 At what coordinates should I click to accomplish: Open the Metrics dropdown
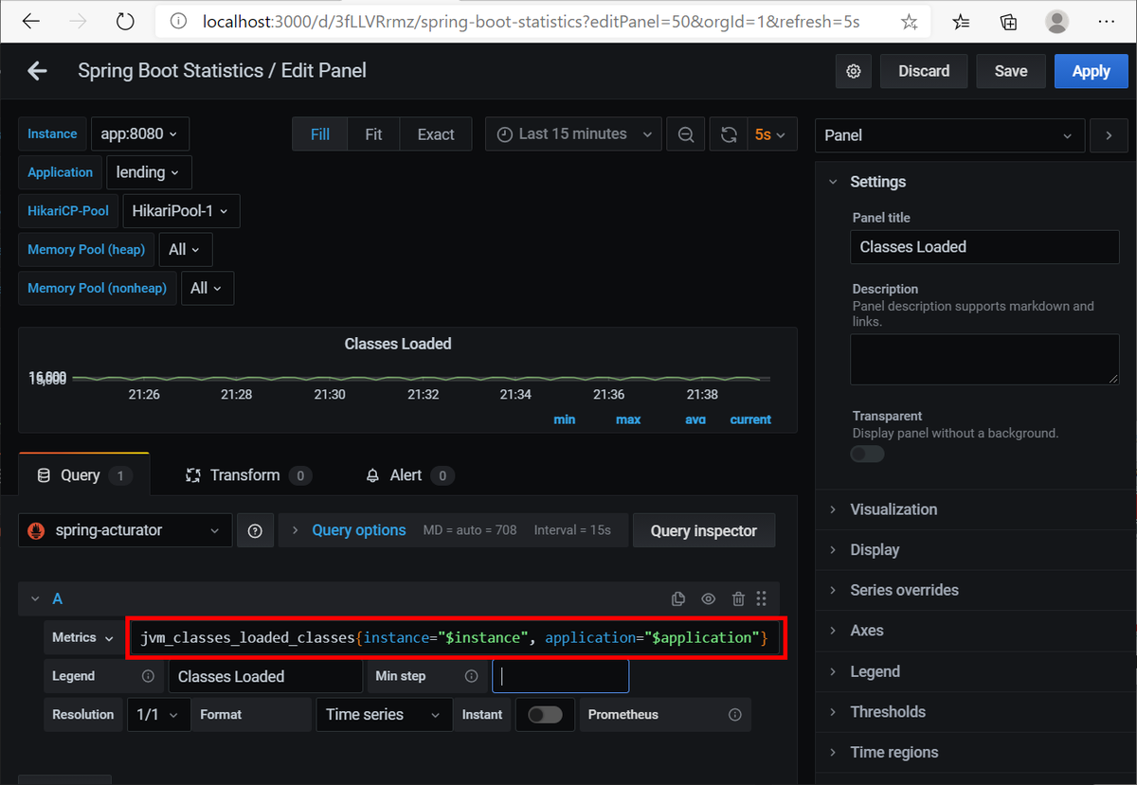click(x=82, y=638)
